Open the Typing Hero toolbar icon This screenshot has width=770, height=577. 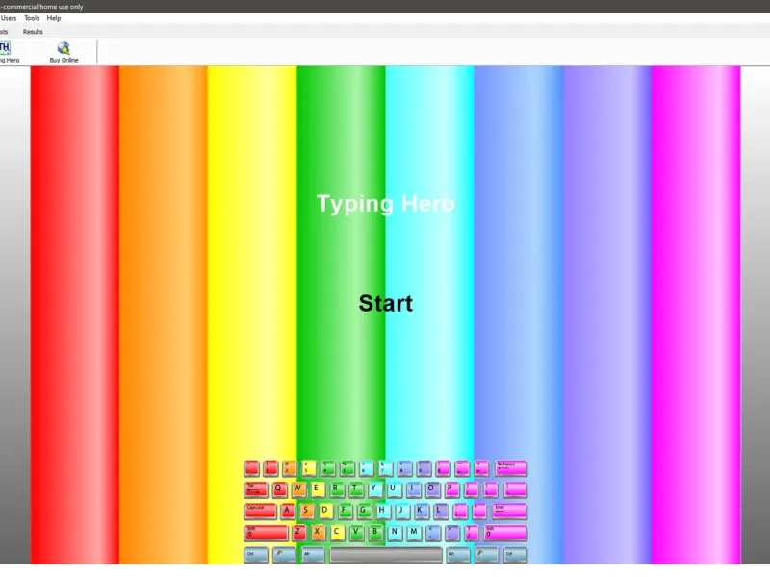pos(9,52)
